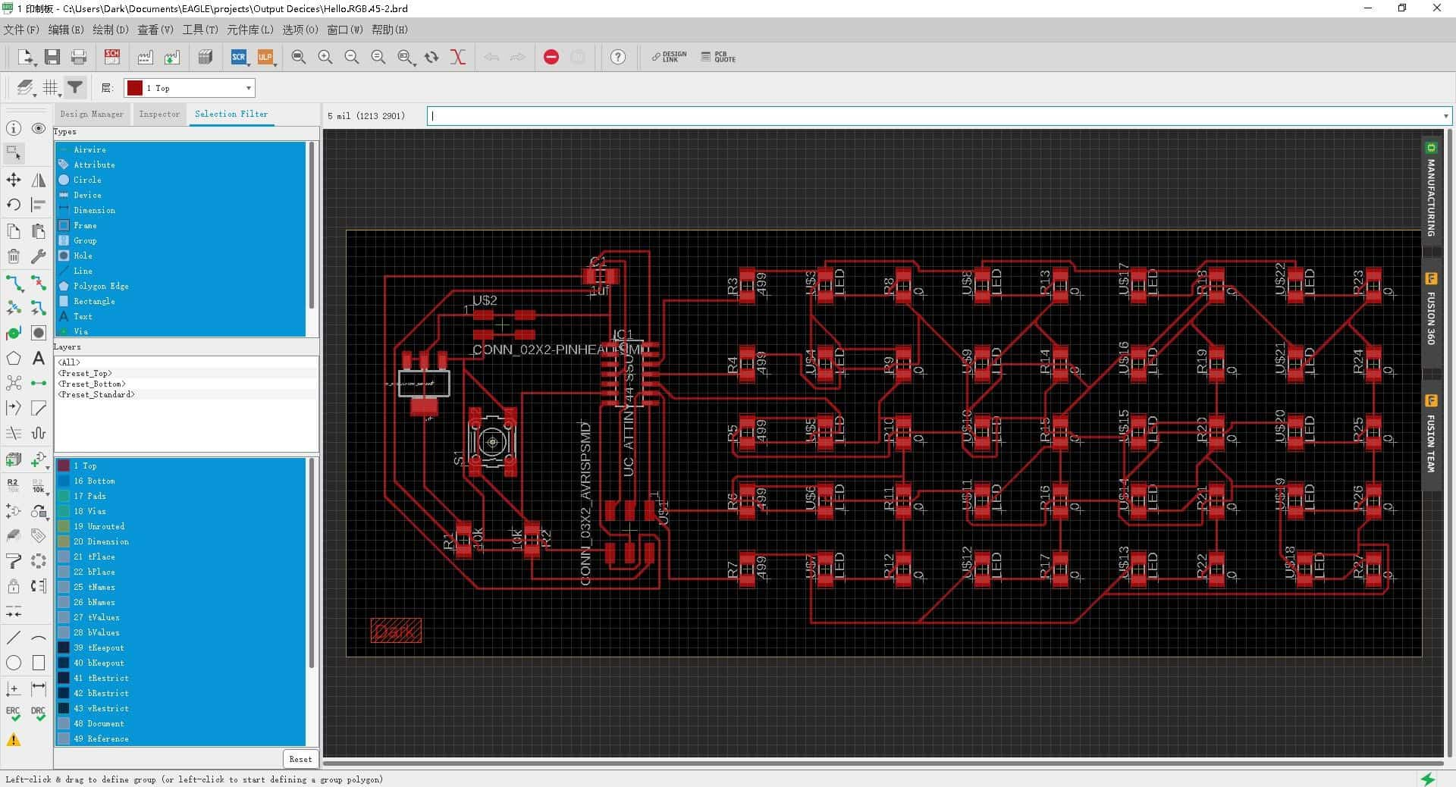Open help via question mark icon
This screenshot has width=1456, height=787.
pos(618,57)
